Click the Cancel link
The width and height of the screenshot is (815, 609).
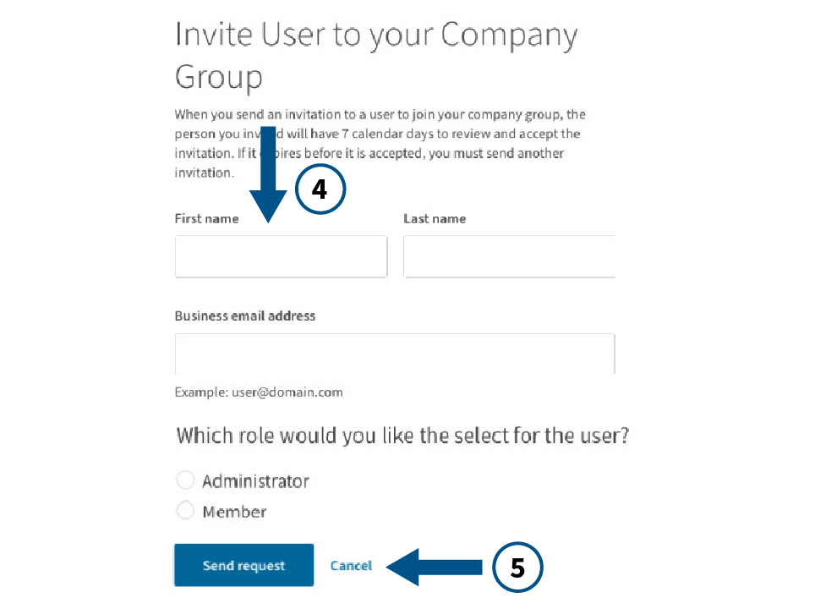coord(351,565)
